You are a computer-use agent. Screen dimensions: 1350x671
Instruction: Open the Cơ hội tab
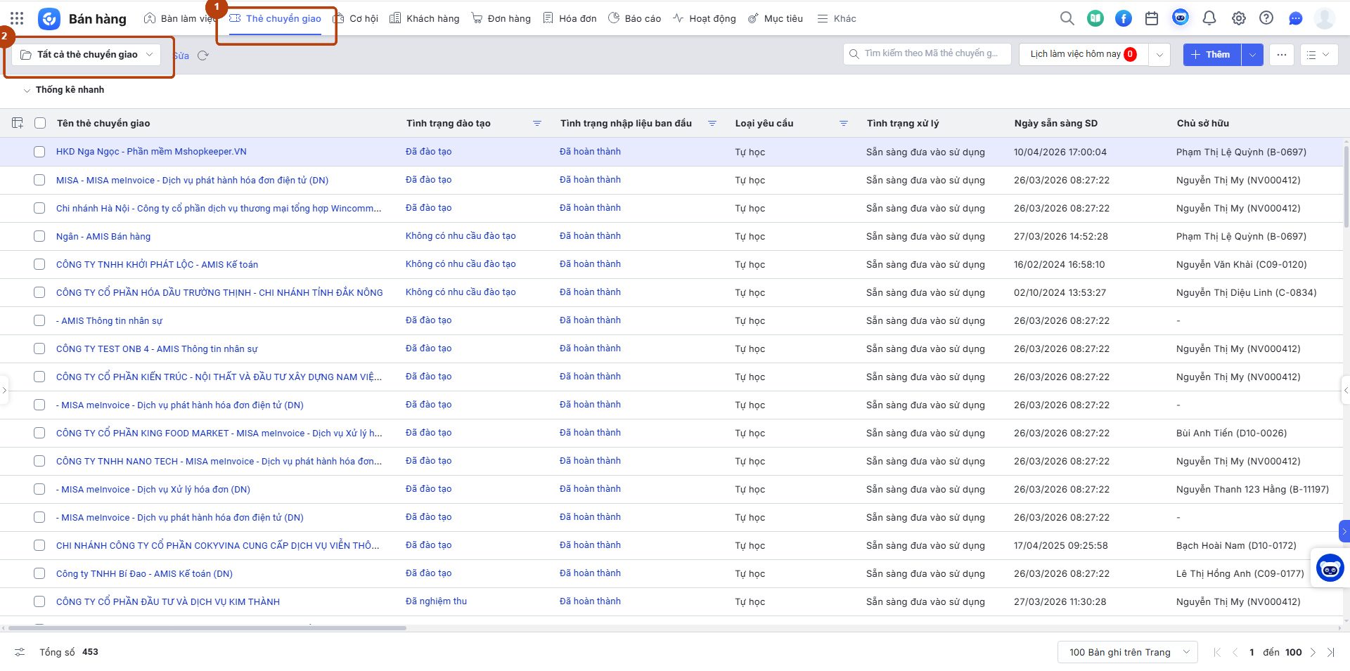(355, 18)
